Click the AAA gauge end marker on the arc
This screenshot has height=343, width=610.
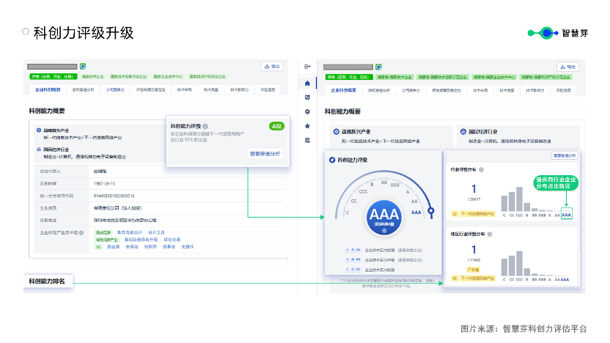tap(431, 211)
